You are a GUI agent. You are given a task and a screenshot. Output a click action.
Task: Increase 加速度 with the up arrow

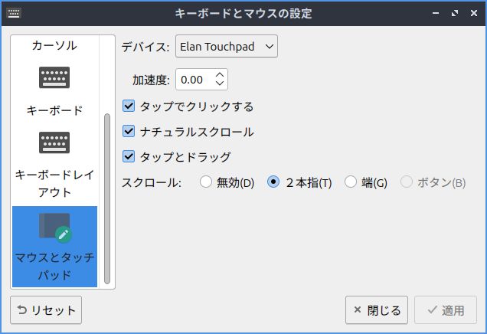[220, 75]
